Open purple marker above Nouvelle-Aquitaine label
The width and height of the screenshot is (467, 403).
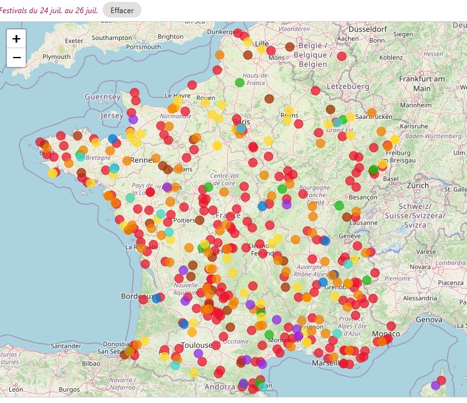(183, 270)
